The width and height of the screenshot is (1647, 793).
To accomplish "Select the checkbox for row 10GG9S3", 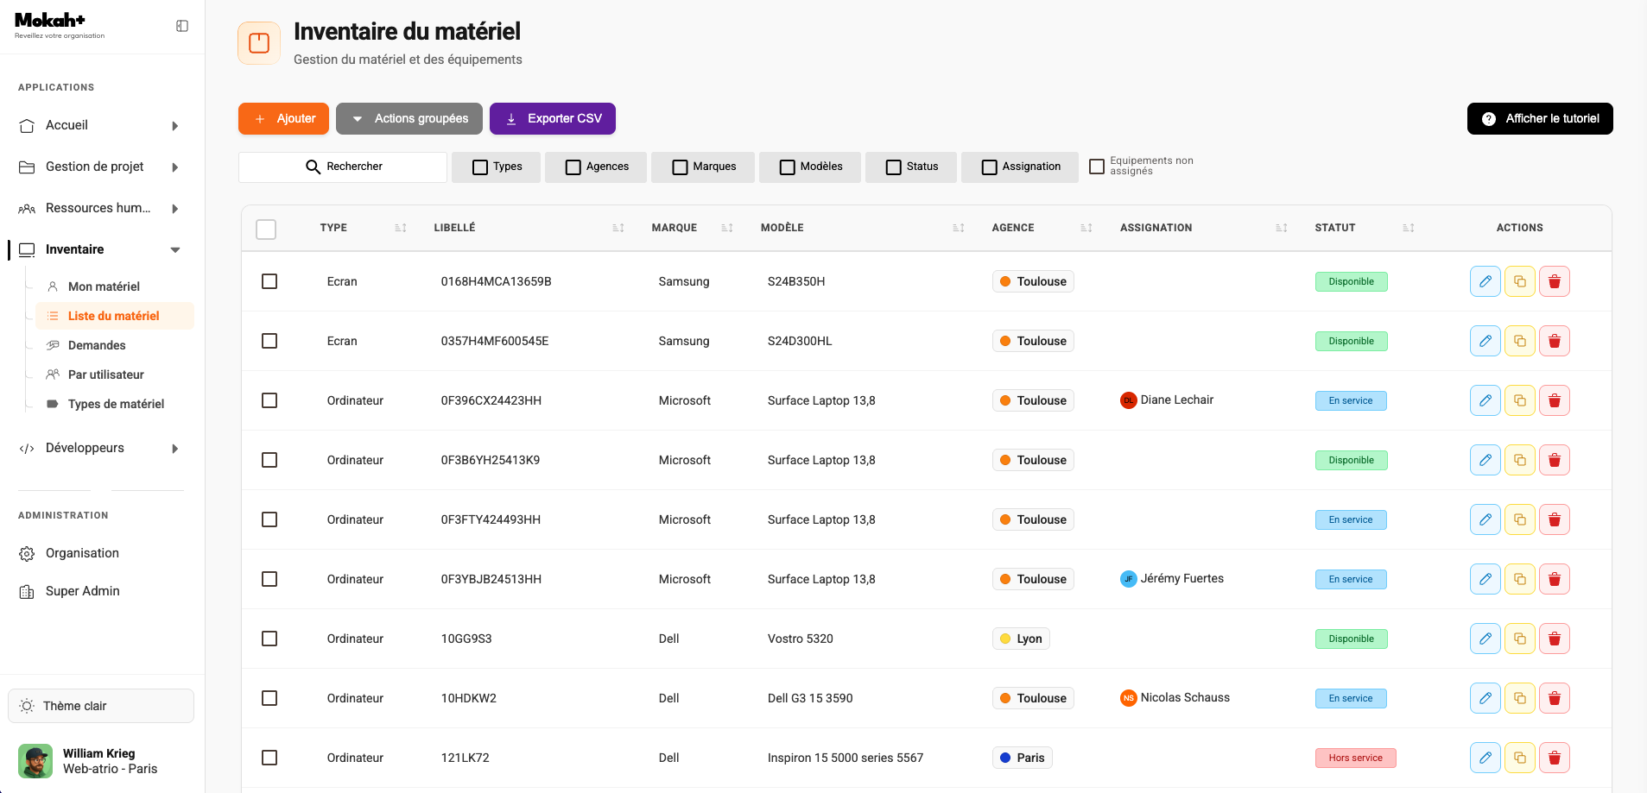I will 269,639.
